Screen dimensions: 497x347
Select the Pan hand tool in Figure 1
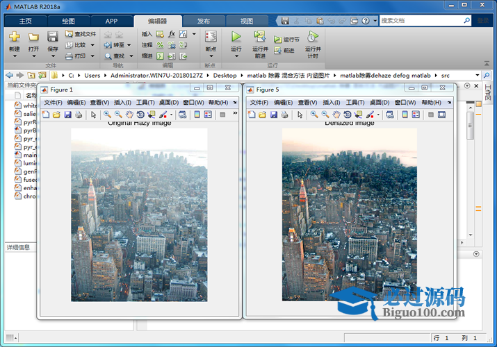pos(129,115)
